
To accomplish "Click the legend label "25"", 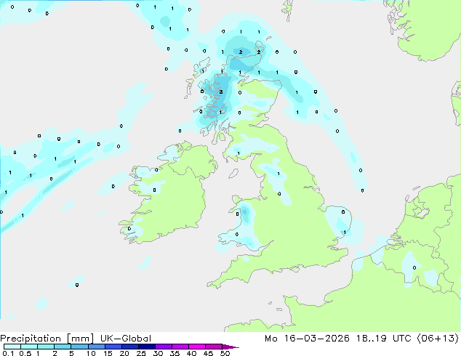I will point(141,353).
